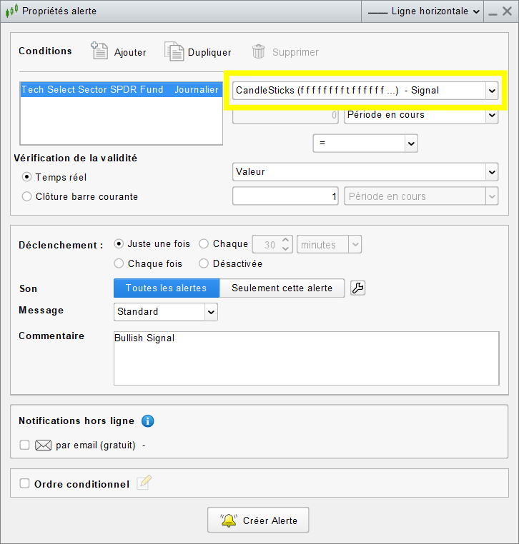This screenshot has width=519, height=544.
Task: Select the Toutes les alertes tab
Action: [166, 288]
